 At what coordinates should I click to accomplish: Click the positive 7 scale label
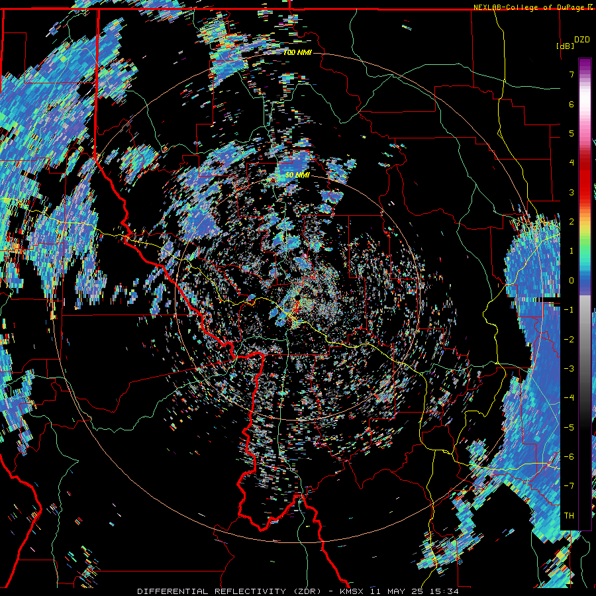pos(571,74)
